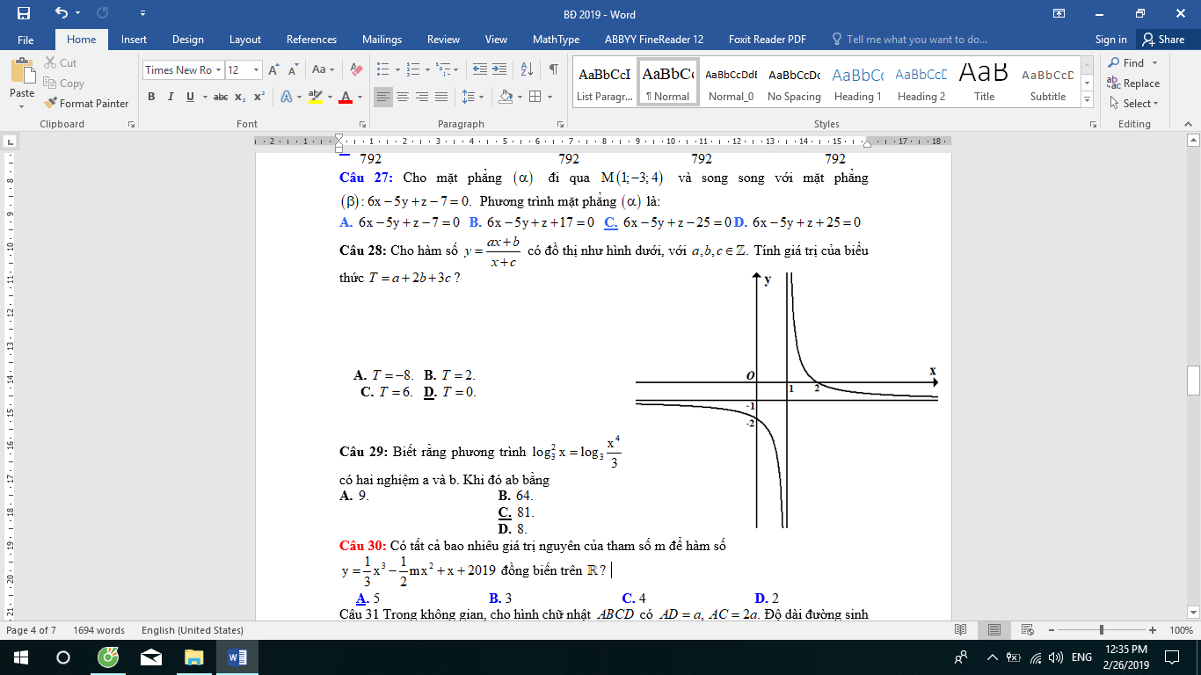Open line and paragraph spacing menu
This screenshot has height=675, width=1201.
473,97
